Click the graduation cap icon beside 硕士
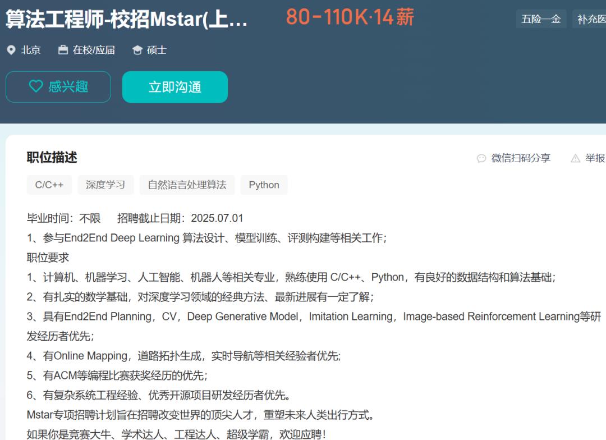This screenshot has height=440, width=606. (137, 50)
